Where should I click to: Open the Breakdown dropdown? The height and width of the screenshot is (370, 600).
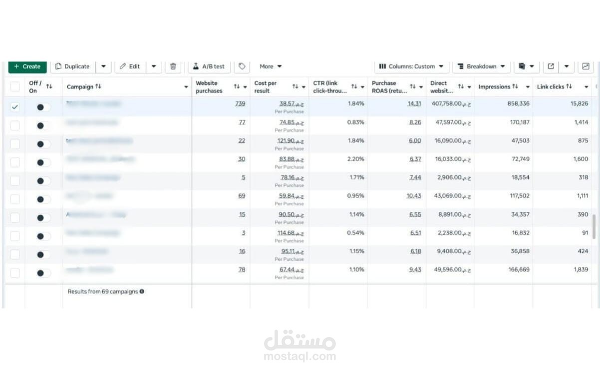(482, 66)
